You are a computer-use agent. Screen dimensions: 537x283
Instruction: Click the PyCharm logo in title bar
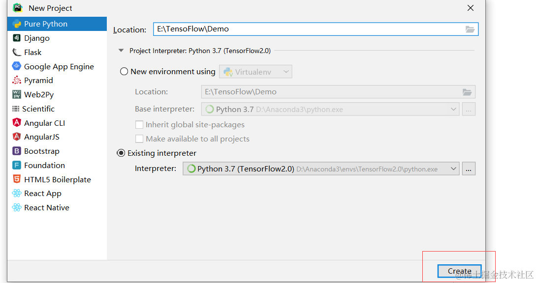pos(18,7)
